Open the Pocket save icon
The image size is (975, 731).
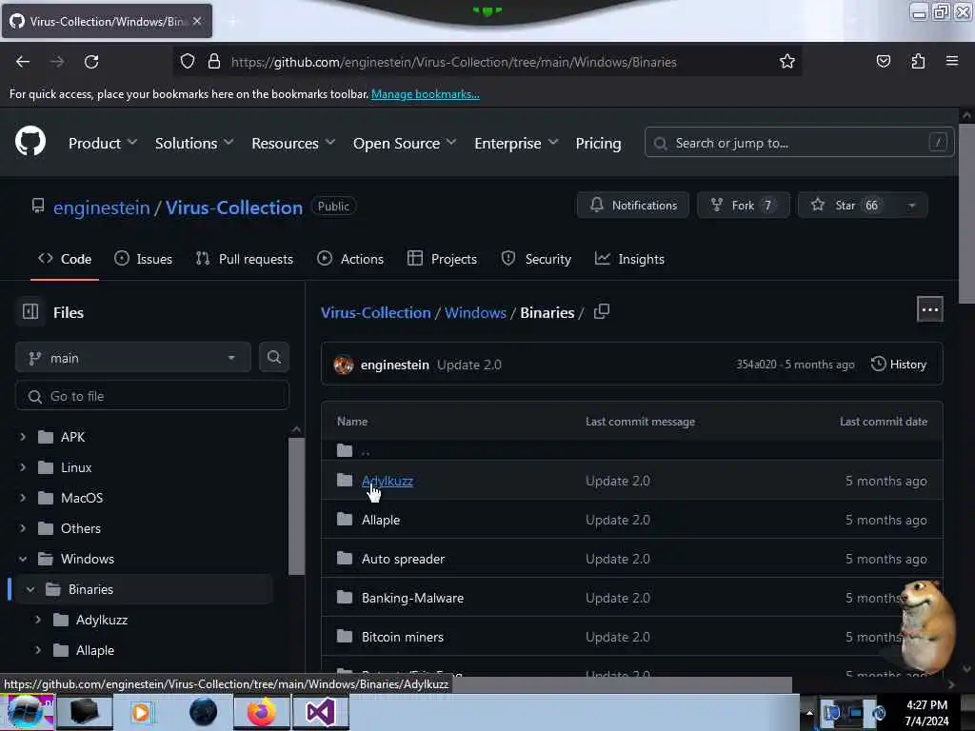pyautogui.click(x=883, y=62)
